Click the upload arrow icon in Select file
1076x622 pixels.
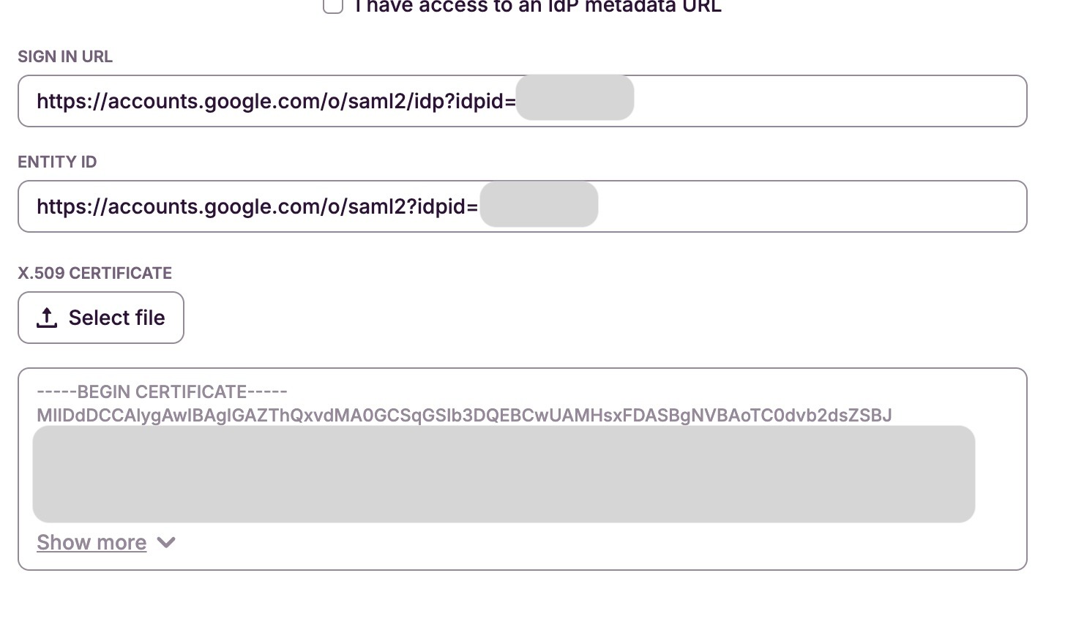[x=47, y=318]
